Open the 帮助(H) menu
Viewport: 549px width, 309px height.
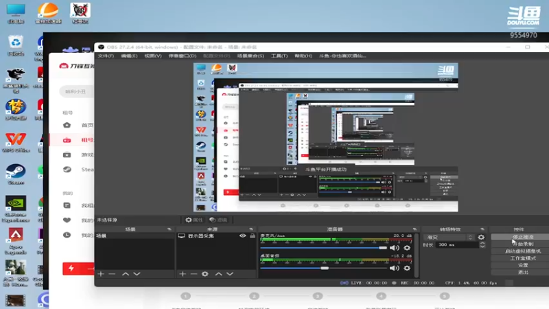point(303,56)
